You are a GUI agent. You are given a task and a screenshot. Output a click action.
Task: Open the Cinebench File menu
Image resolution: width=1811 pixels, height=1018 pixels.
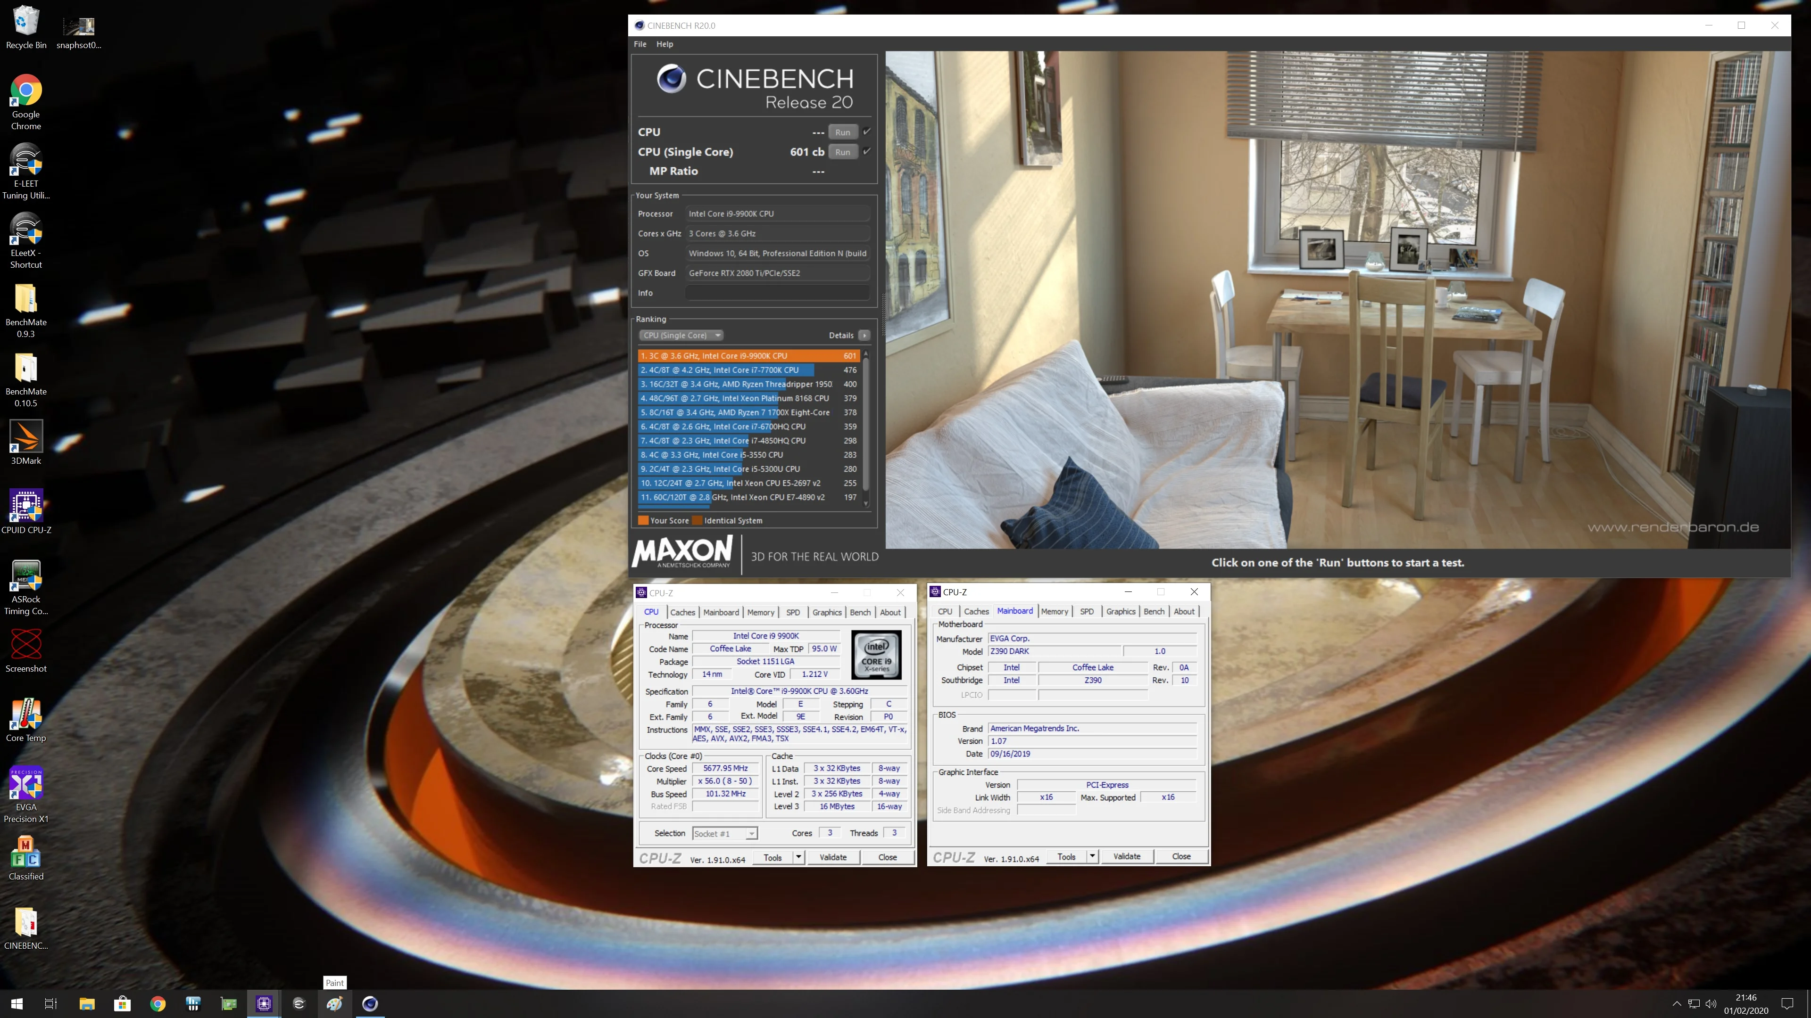coord(640,44)
